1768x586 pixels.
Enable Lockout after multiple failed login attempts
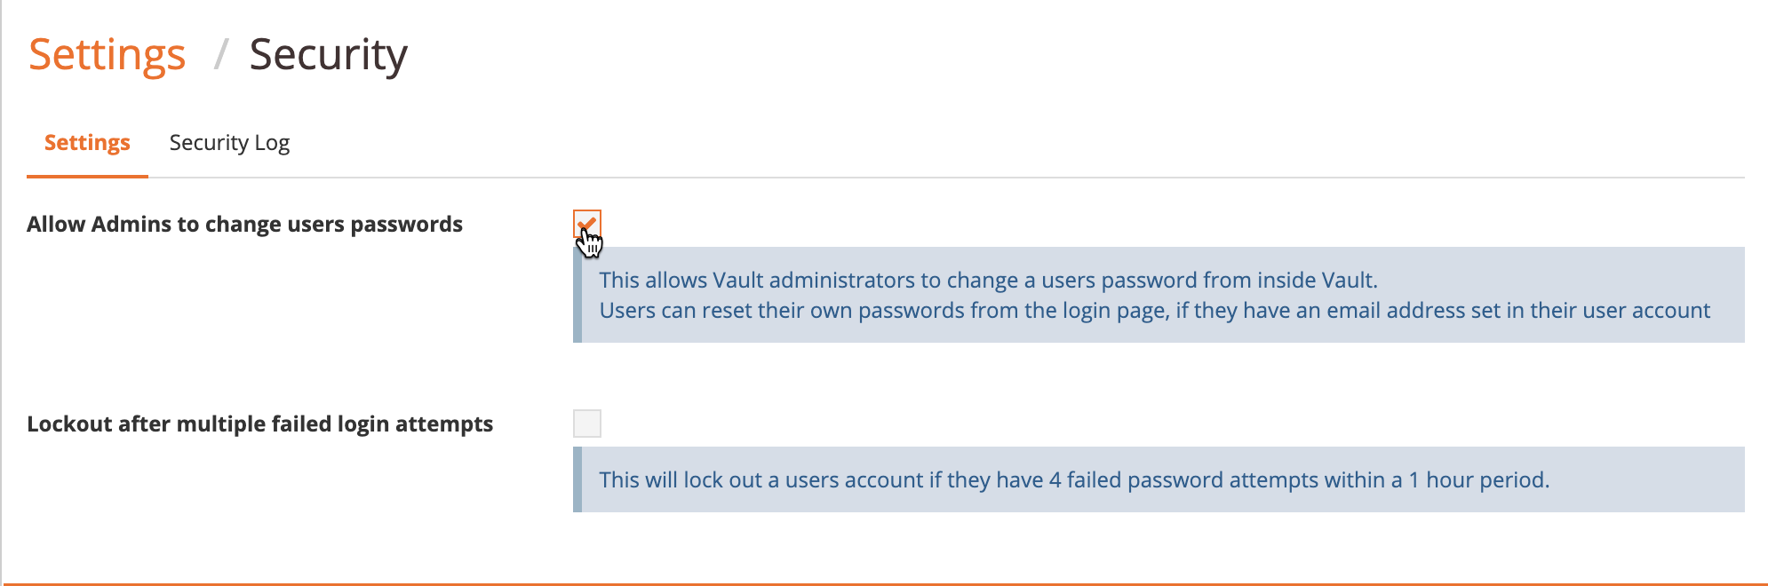pyautogui.click(x=587, y=424)
